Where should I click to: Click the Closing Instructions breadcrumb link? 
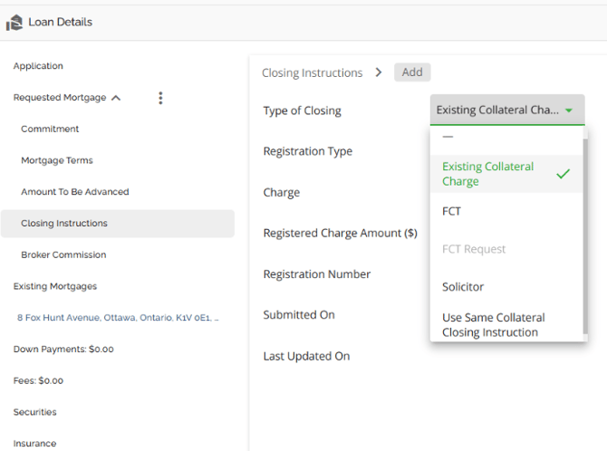pos(312,72)
